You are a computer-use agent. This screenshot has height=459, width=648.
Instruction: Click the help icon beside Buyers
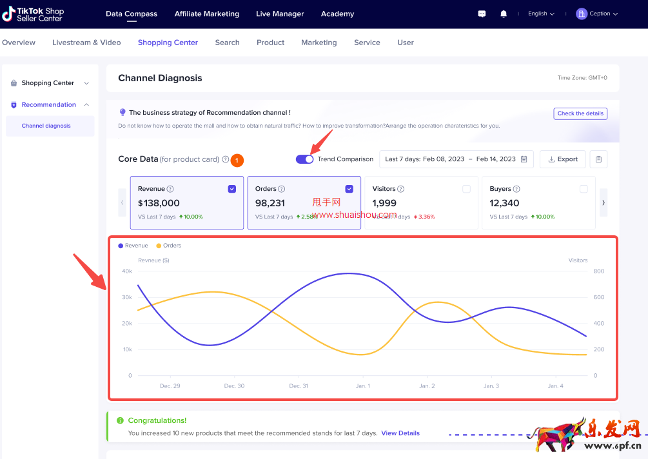(x=516, y=189)
